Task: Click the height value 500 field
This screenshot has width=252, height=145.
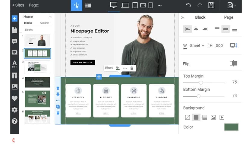Action: (x=219, y=46)
